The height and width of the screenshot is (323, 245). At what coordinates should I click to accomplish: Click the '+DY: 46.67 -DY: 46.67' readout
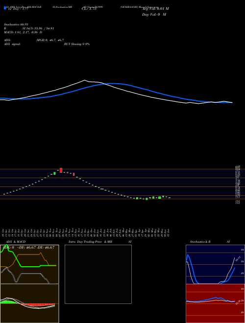pos(36,248)
